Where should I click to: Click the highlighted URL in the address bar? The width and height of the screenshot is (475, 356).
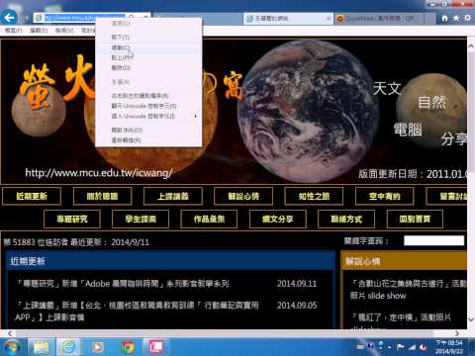(x=85, y=18)
